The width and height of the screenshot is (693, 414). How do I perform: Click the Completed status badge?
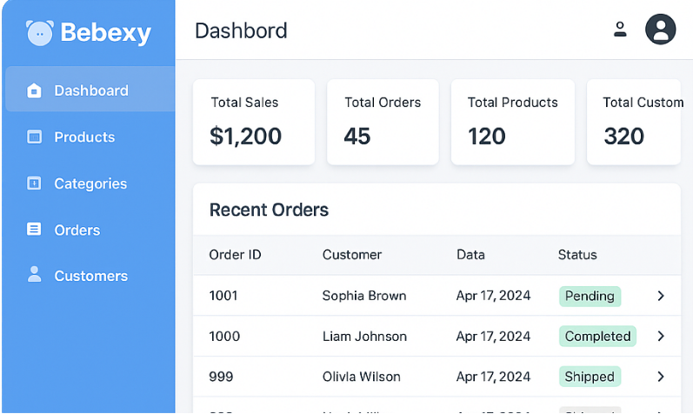[597, 336]
